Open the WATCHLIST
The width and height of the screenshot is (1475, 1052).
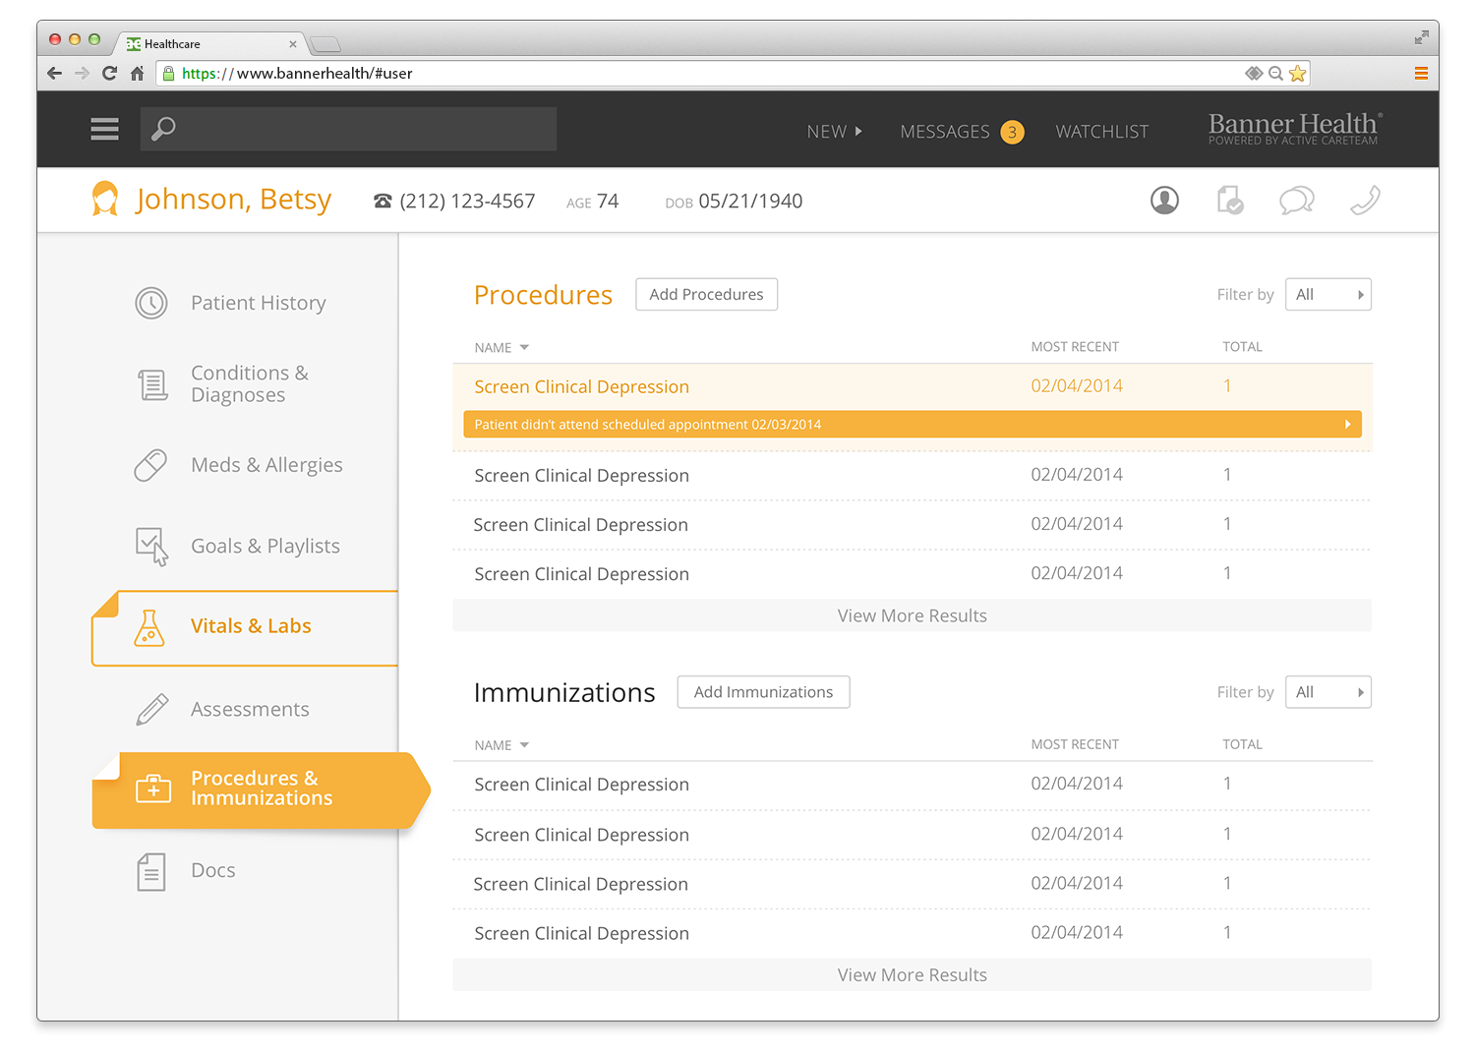(x=1101, y=132)
